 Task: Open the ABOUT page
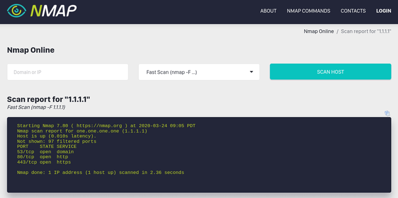coord(268,11)
